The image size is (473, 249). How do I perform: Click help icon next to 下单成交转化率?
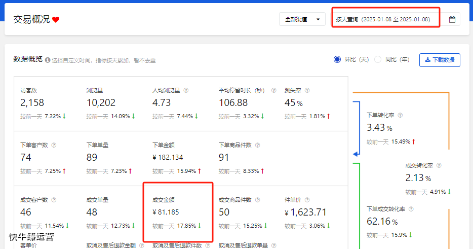[x=411, y=209]
